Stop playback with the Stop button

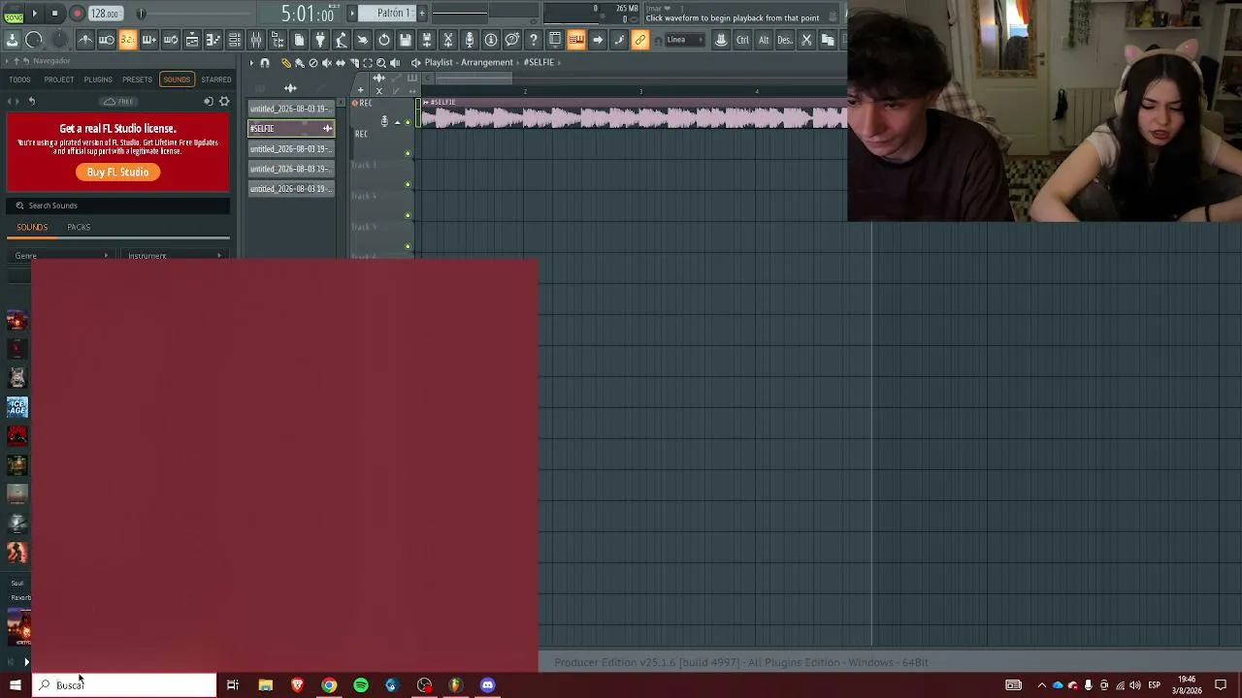point(55,14)
